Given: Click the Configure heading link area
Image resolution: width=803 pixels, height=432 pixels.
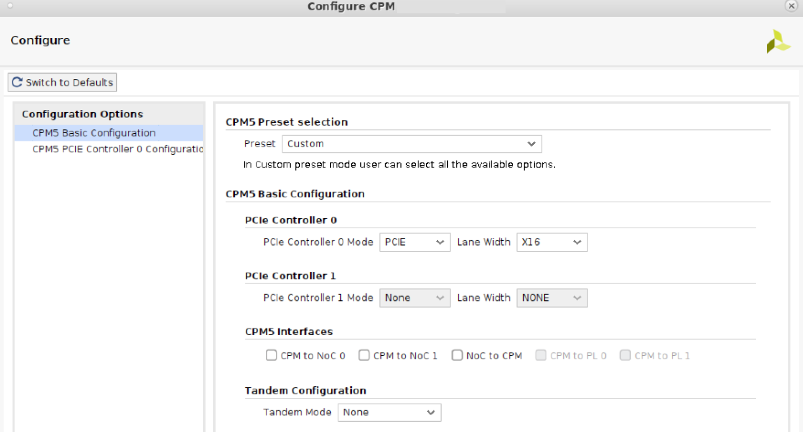Looking at the screenshot, I should click(x=40, y=40).
